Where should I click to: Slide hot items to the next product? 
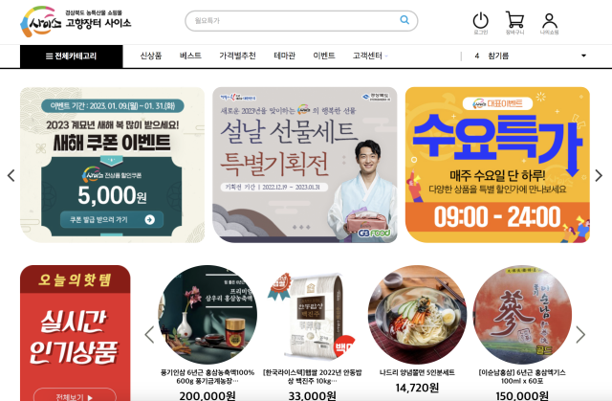(580, 334)
